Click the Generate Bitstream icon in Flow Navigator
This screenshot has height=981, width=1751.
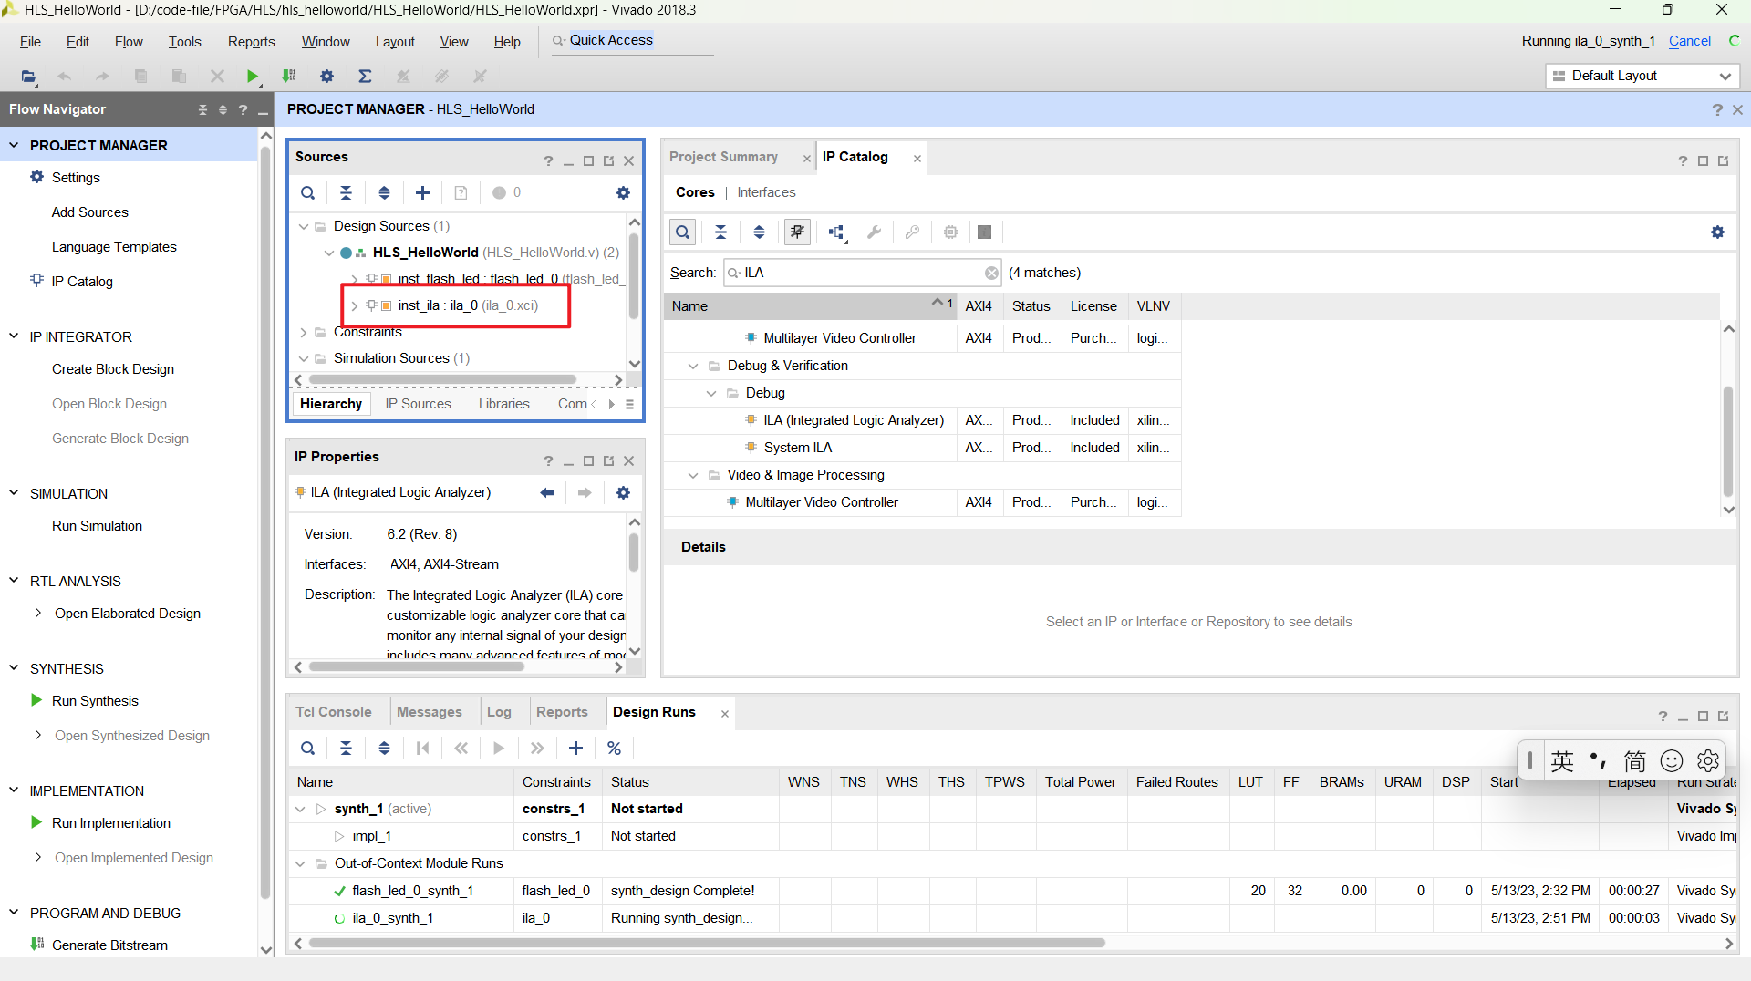(36, 945)
